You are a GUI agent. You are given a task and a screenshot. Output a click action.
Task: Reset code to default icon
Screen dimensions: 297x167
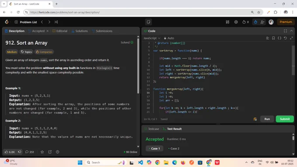click(285, 38)
